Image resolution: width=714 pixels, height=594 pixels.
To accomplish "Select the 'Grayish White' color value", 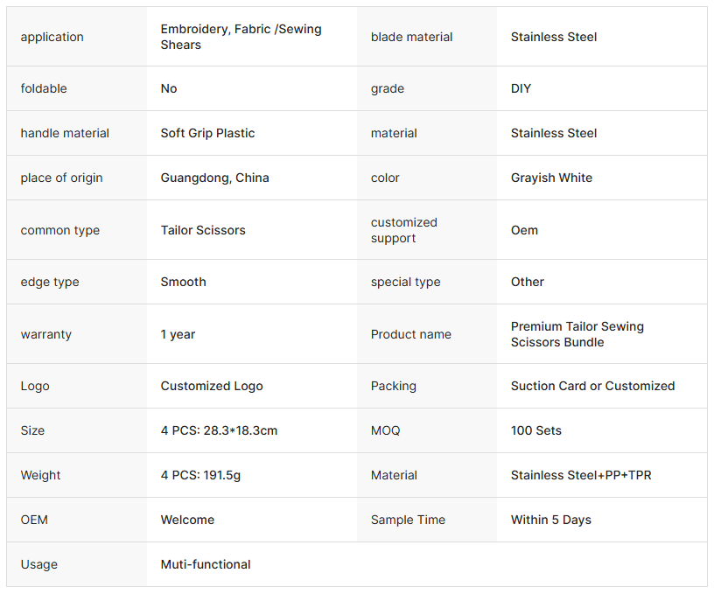I will (x=551, y=178).
